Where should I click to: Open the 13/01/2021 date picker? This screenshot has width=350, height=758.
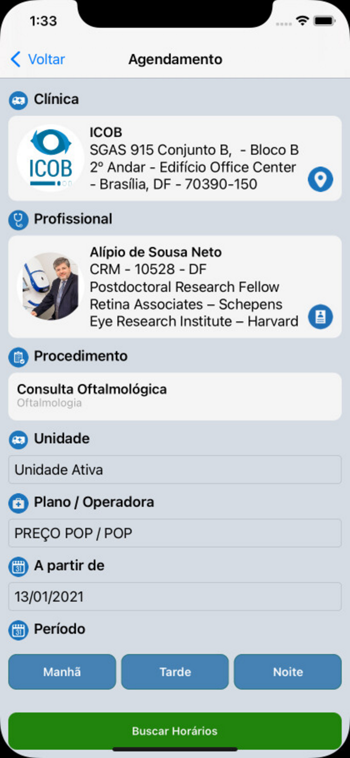point(175,597)
